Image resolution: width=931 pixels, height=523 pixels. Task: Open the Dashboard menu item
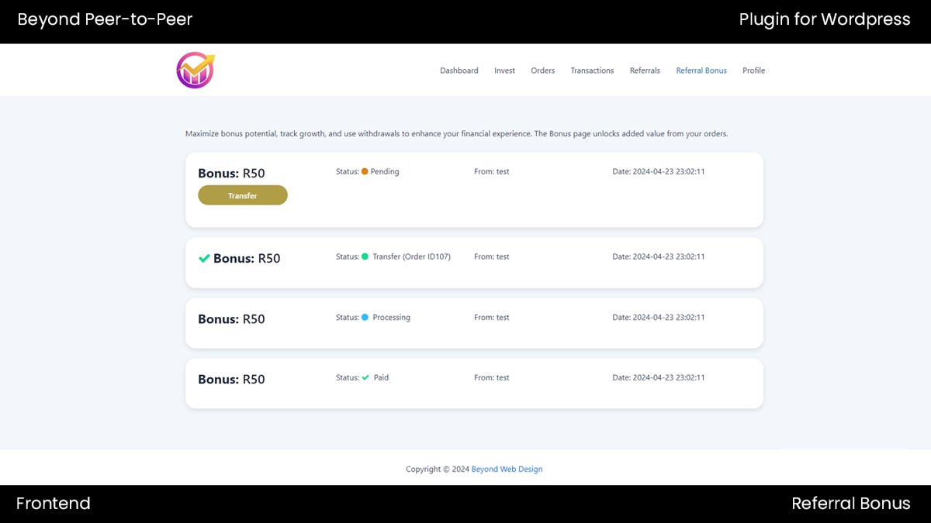tap(459, 70)
